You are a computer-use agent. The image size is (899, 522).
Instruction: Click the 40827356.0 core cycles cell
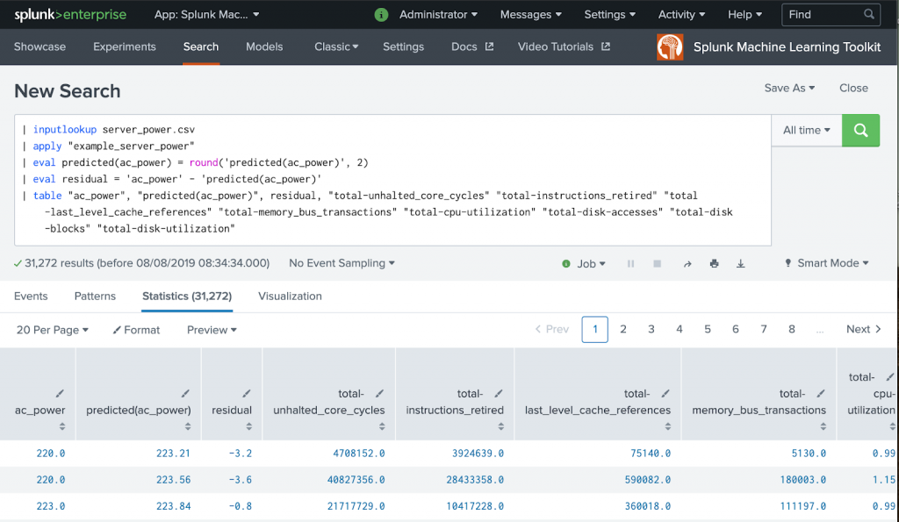(x=356, y=480)
